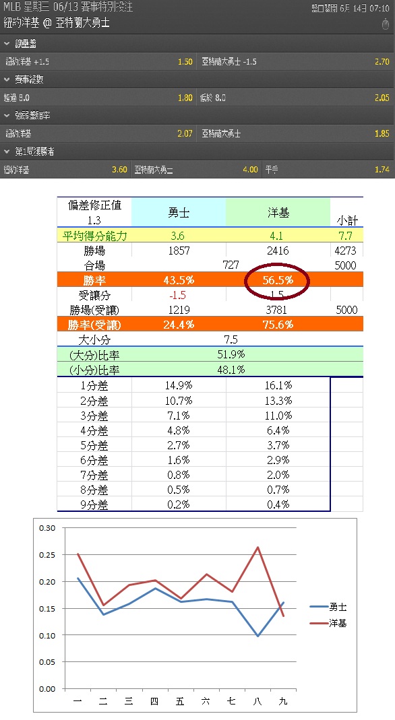Viewport: 395px width, 720px height.
Task: Click the 勇士 blue legend entry in chart
Action: [x=329, y=607]
